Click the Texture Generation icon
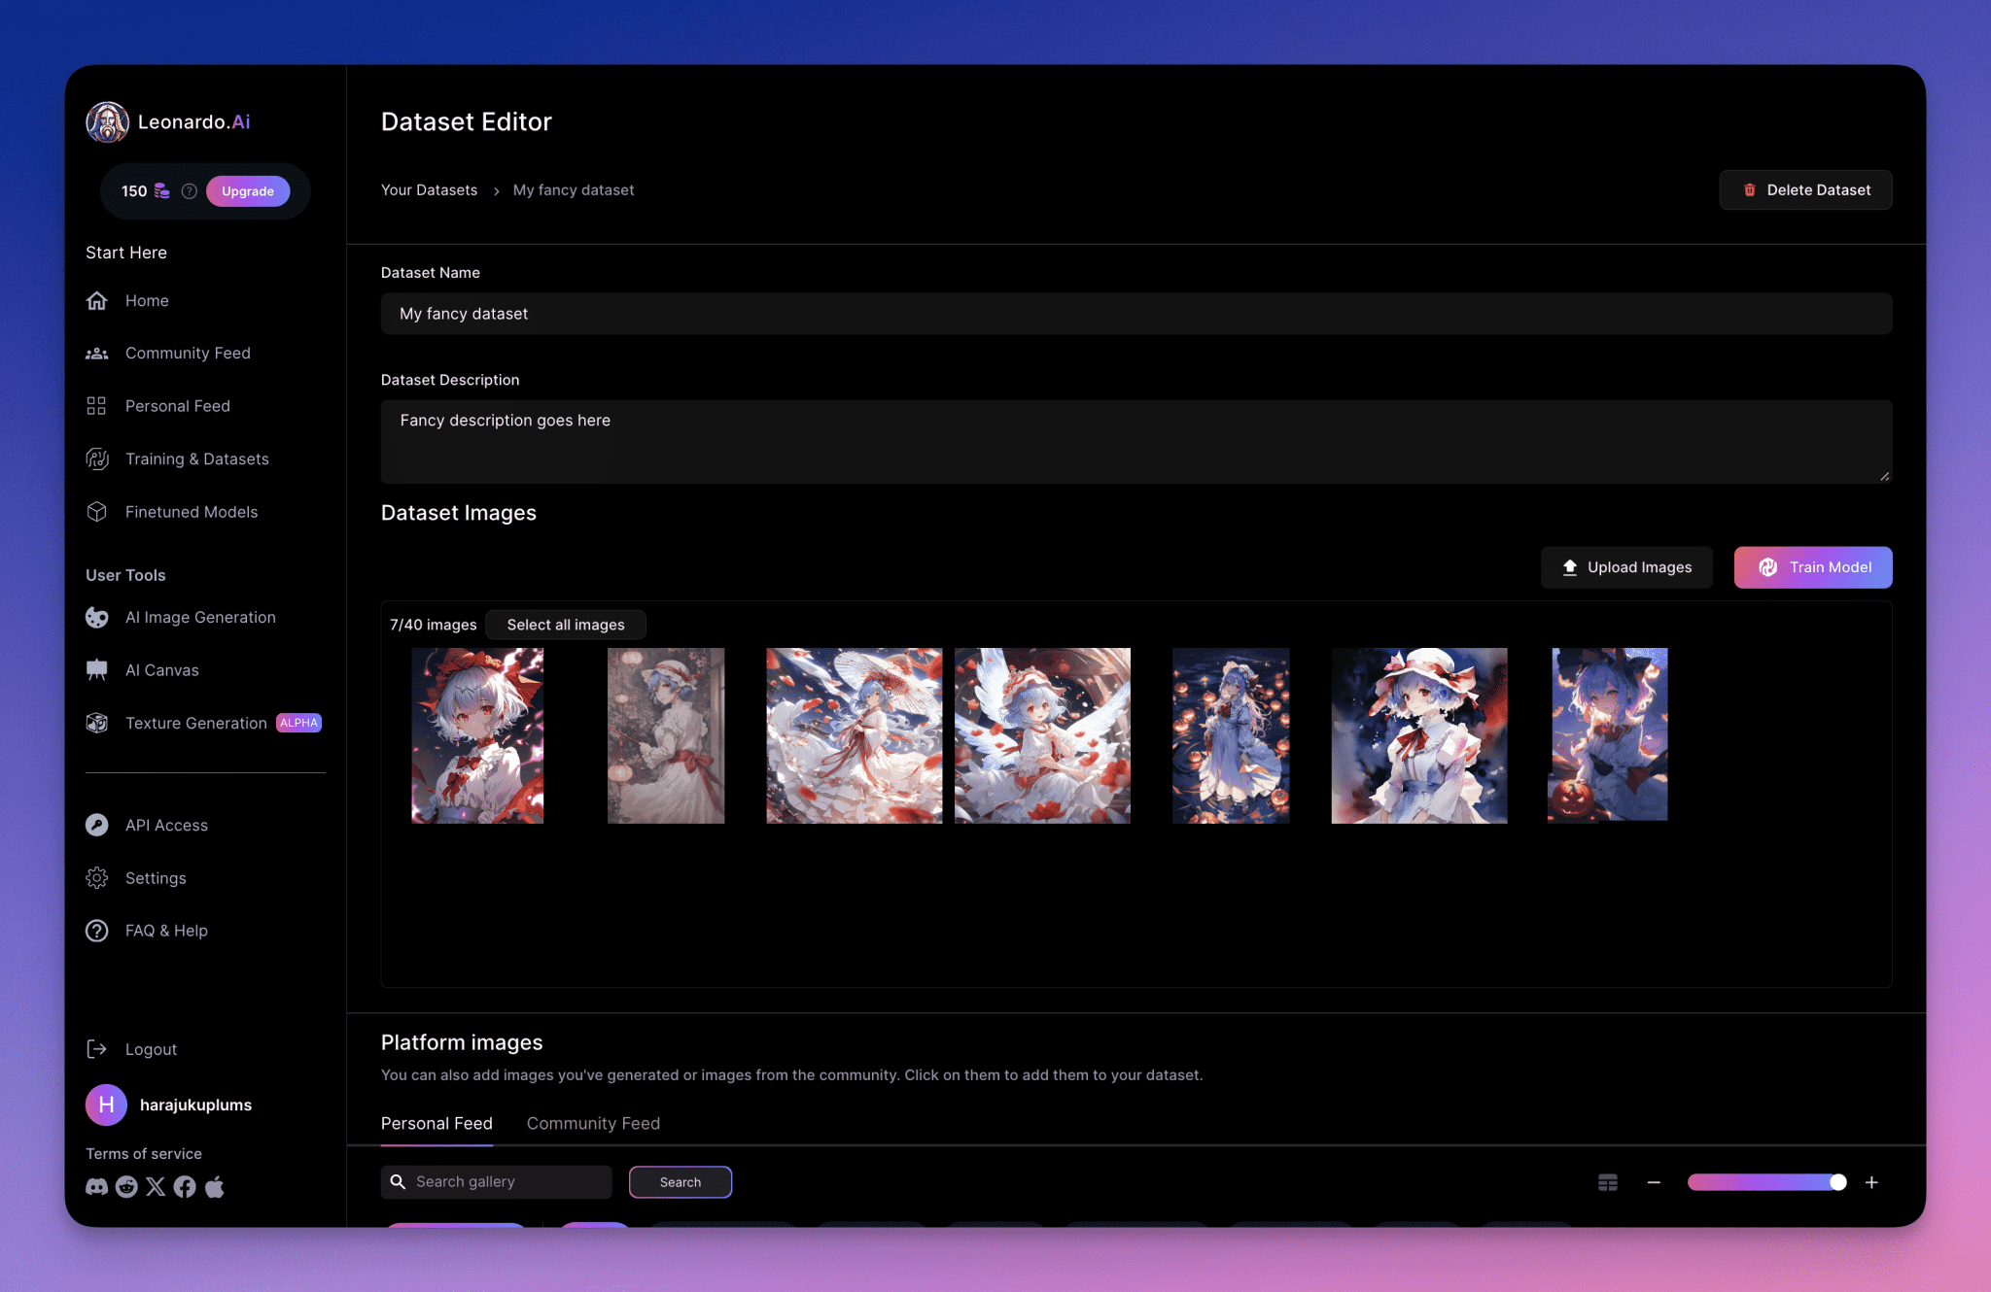1991x1292 pixels. point(97,722)
